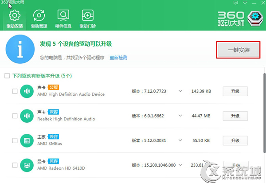Image resolution: width=266 pixels, height=183 pixels.
Task: Click the AMD High Definition Audio Device name
Action: pyautogui.click(x=71, y=94)
